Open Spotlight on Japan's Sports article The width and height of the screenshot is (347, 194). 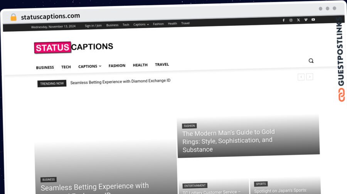(x=281, y=191)
